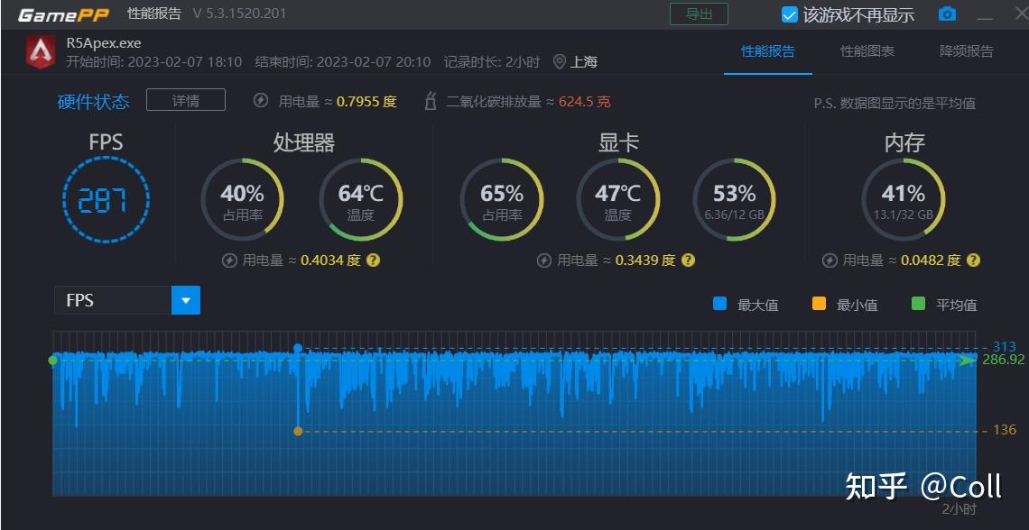The height and width of the screenshot is (530, 1029).
Task: Click the electricity usage lightning icon
Action: (259, 101)
